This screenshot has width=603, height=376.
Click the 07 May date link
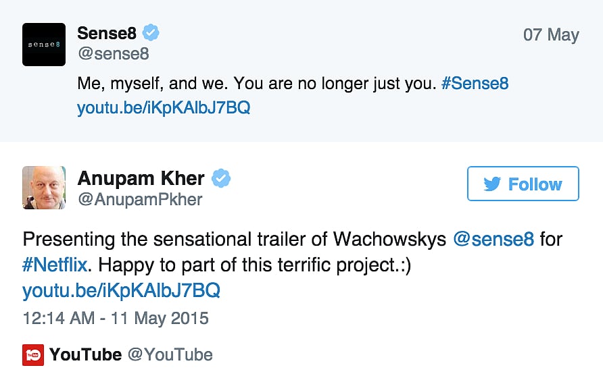point(551,35)
